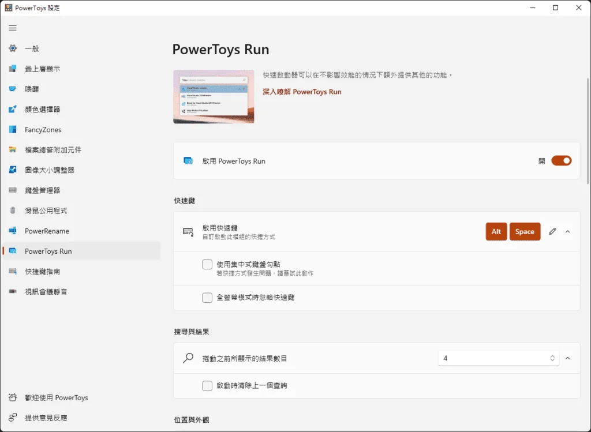This screenshot has height=432, width=591.
Task: Go to 鍵盤管理器 page
Action: point(81,190)
